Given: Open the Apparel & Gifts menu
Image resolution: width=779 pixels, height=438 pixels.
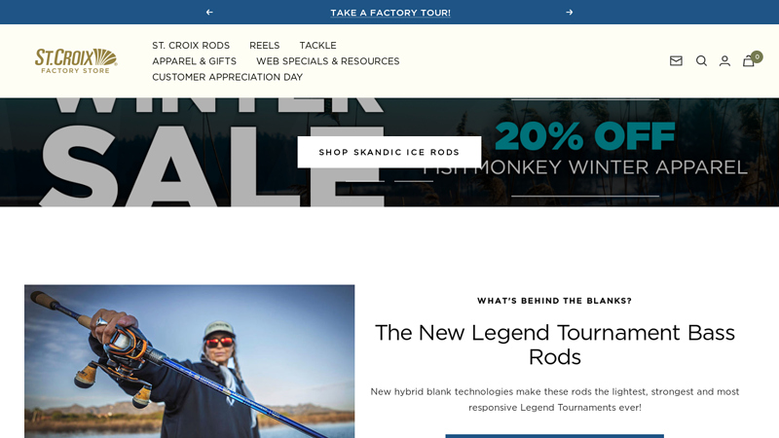Looking at the screenshot, I should click(x=194, y=61).
